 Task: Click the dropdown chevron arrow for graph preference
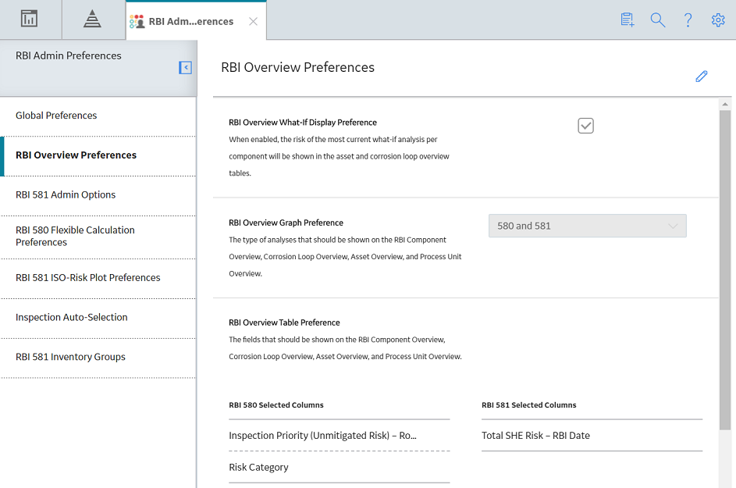pos(673,226)
